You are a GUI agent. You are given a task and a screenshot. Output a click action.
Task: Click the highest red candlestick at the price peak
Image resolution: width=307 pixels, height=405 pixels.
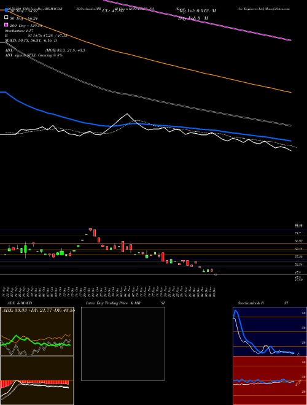pos(90,229)
